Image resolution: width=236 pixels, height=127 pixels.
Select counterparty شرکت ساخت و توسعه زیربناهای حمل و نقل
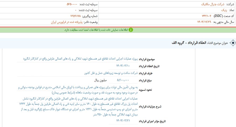pos(111,73)
